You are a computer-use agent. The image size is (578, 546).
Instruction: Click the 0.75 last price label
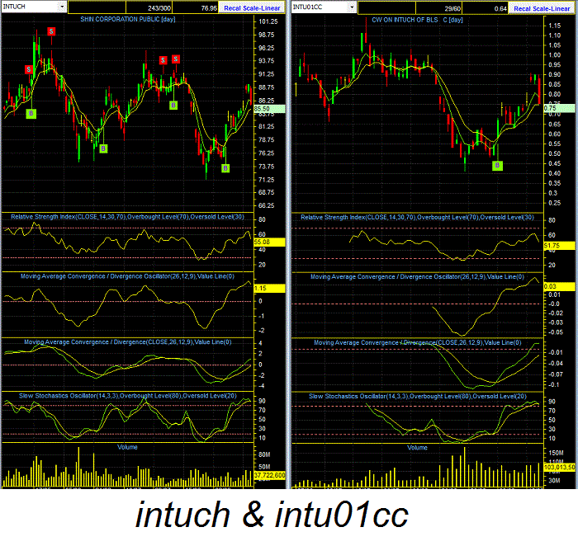[x=559, y=108]
